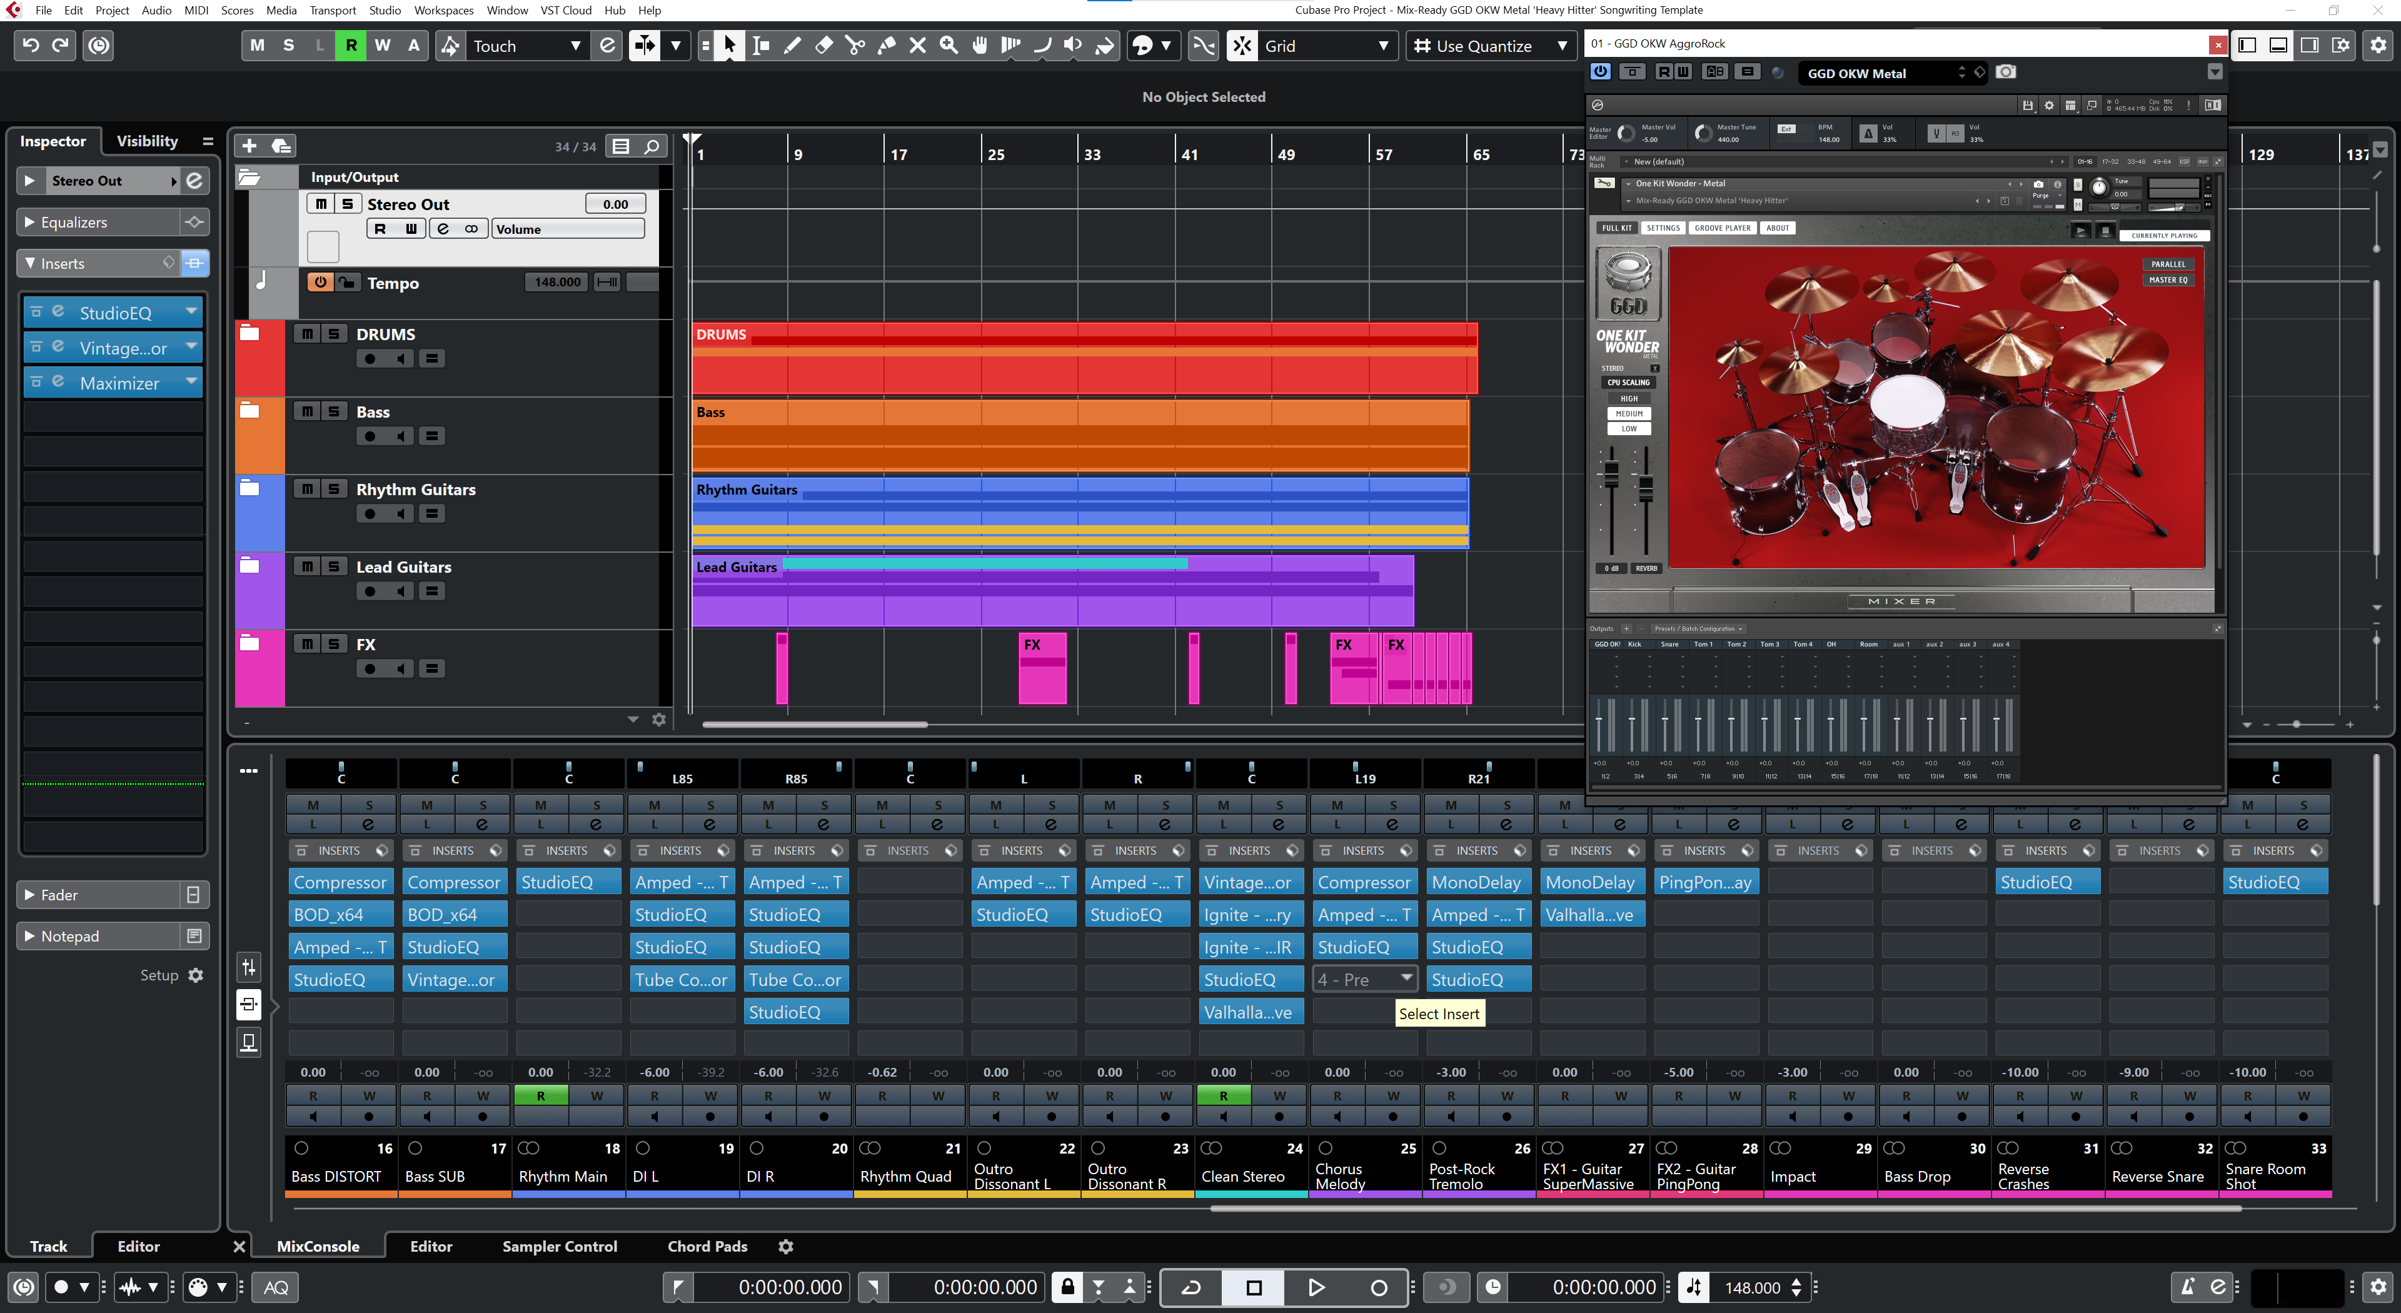Open the Transport menu

pos(332,10)
